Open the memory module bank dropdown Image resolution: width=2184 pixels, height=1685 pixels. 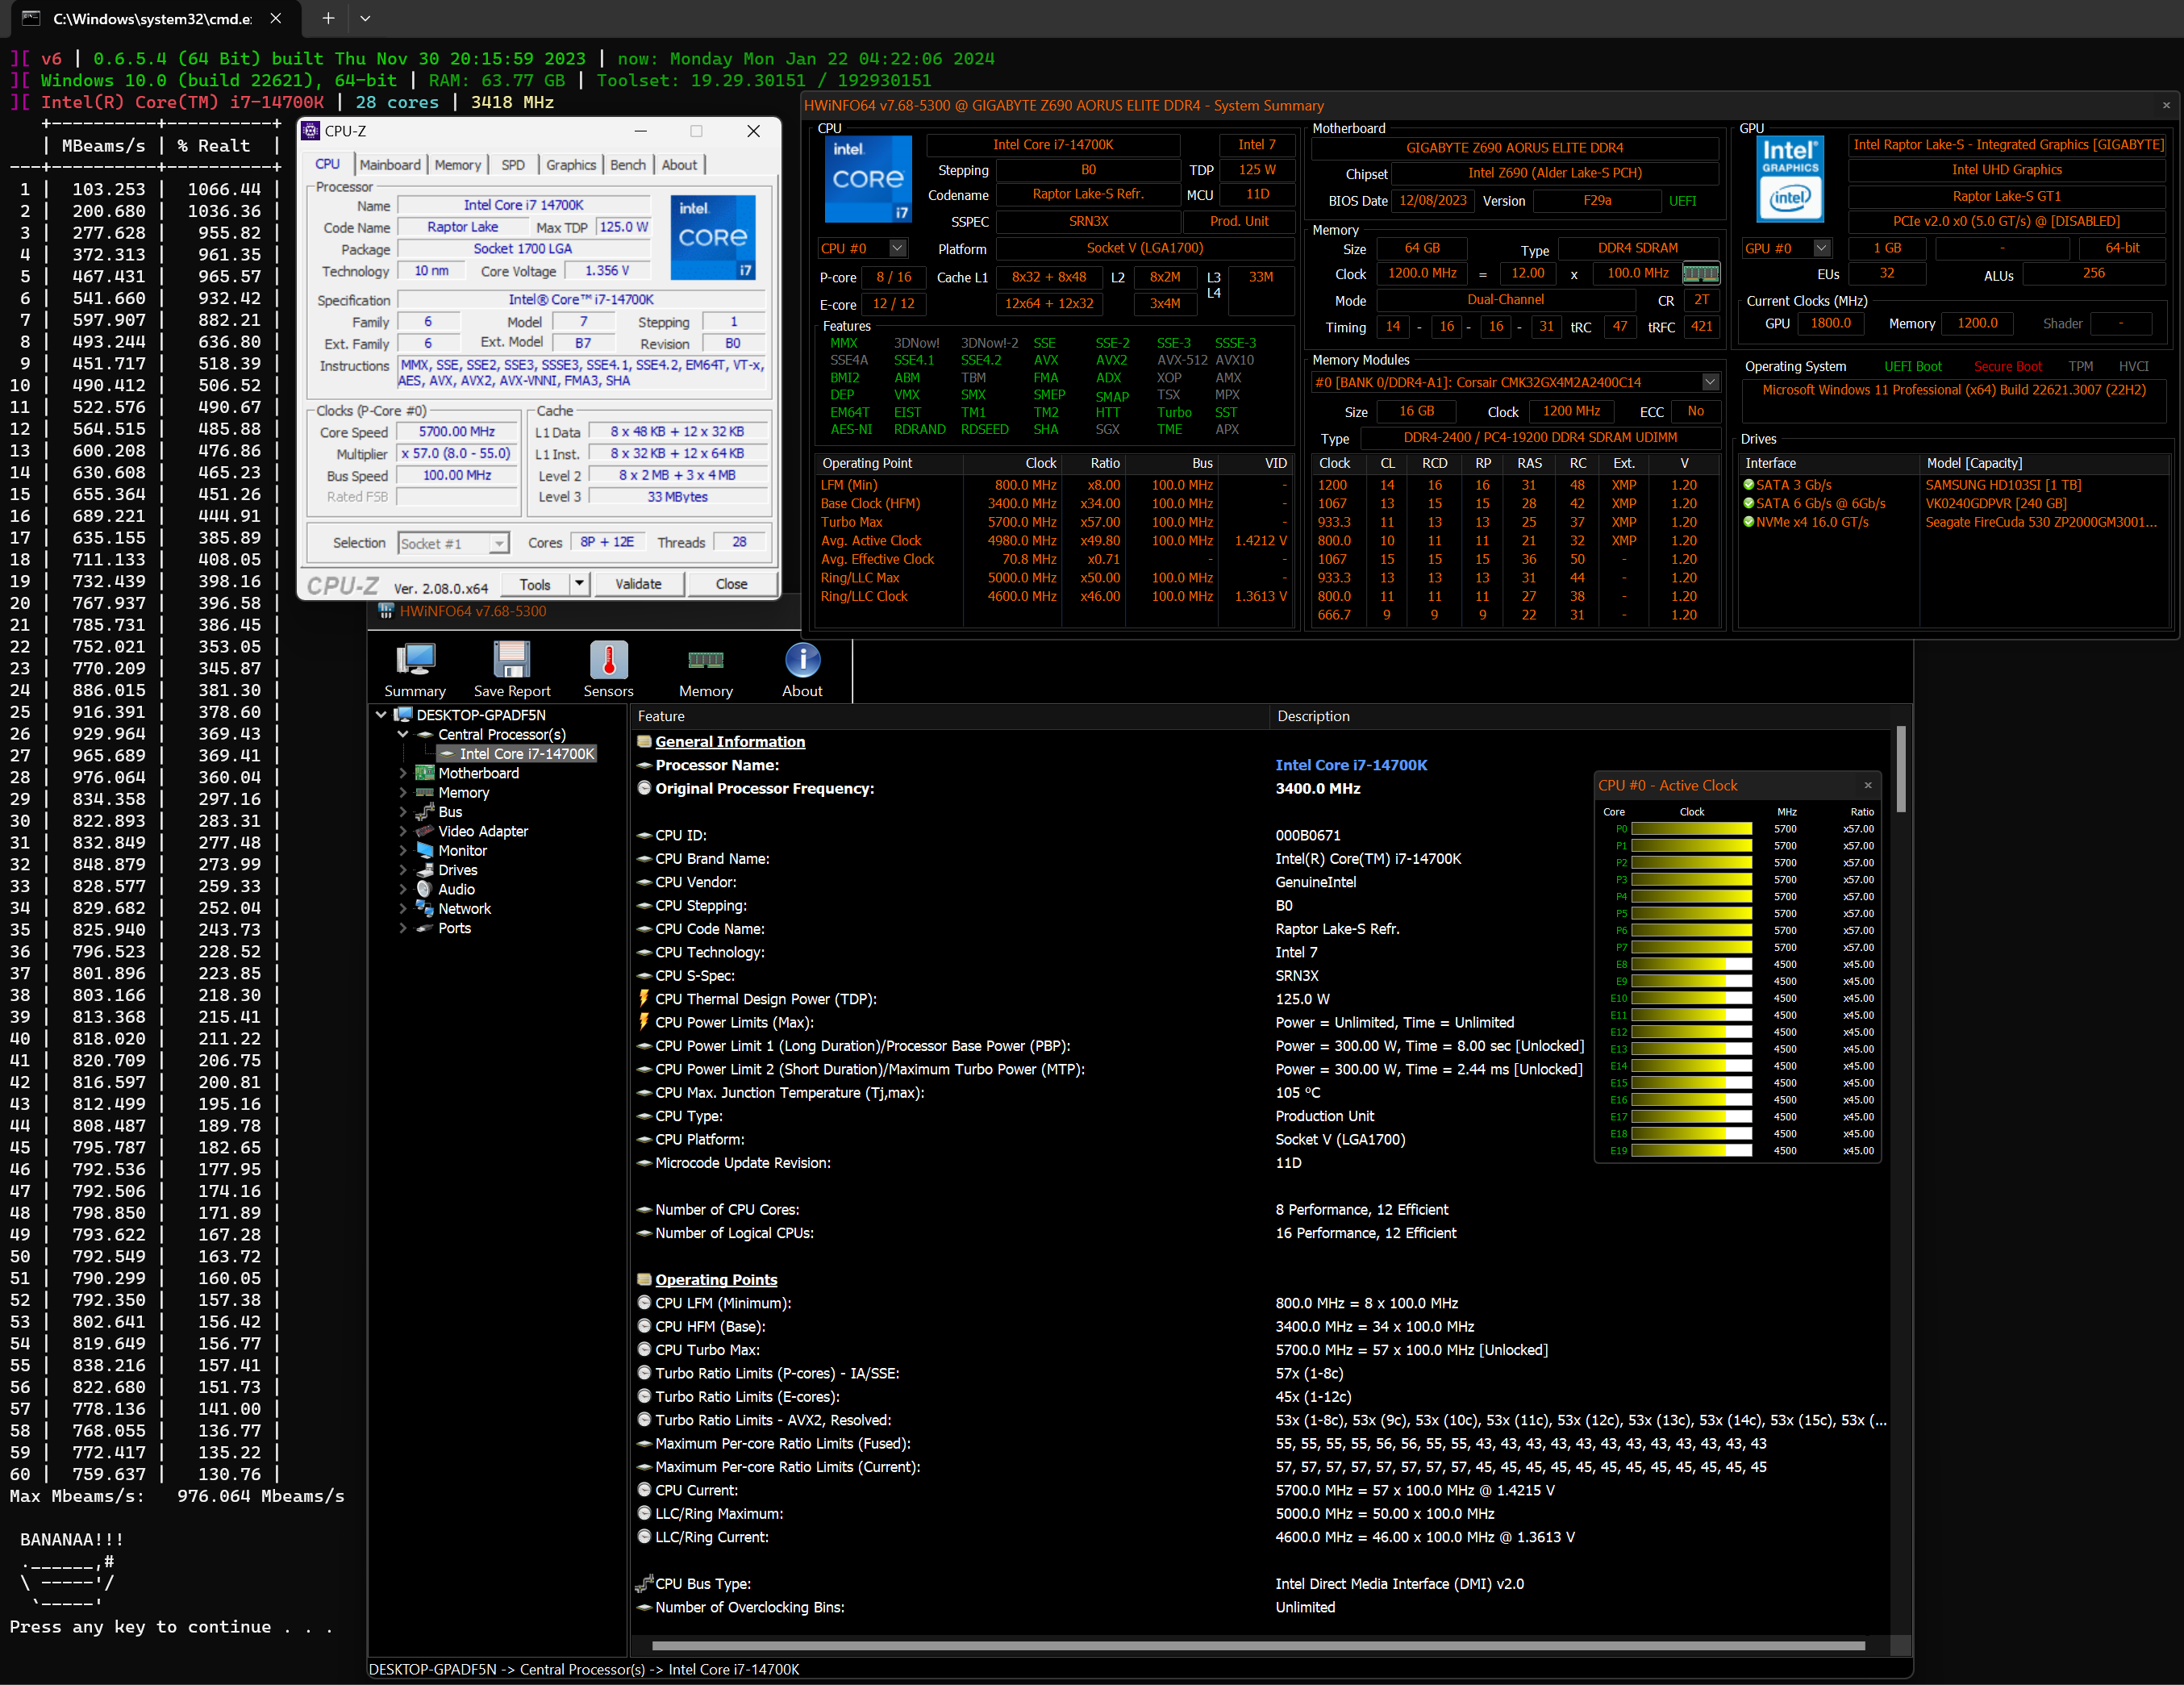[1710, 382]
